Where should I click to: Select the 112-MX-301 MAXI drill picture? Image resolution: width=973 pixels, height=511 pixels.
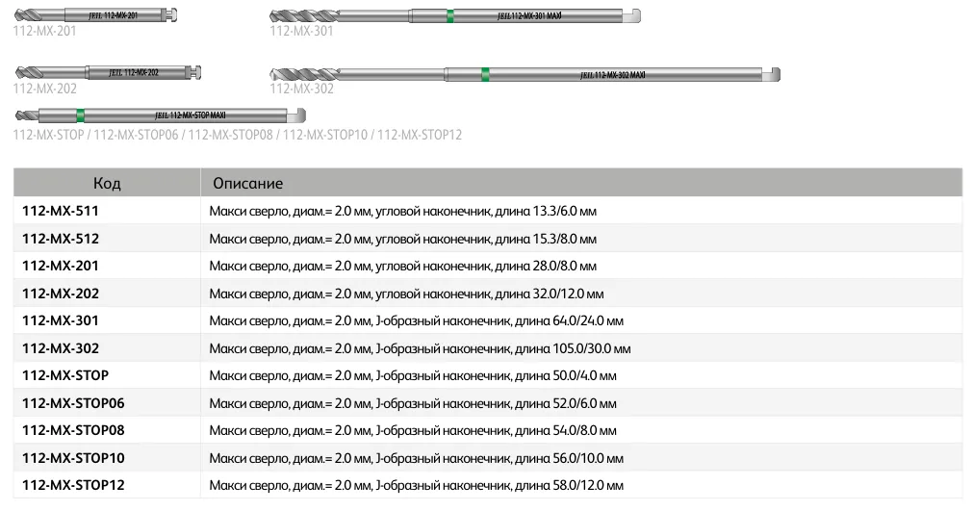click(454, 16)
